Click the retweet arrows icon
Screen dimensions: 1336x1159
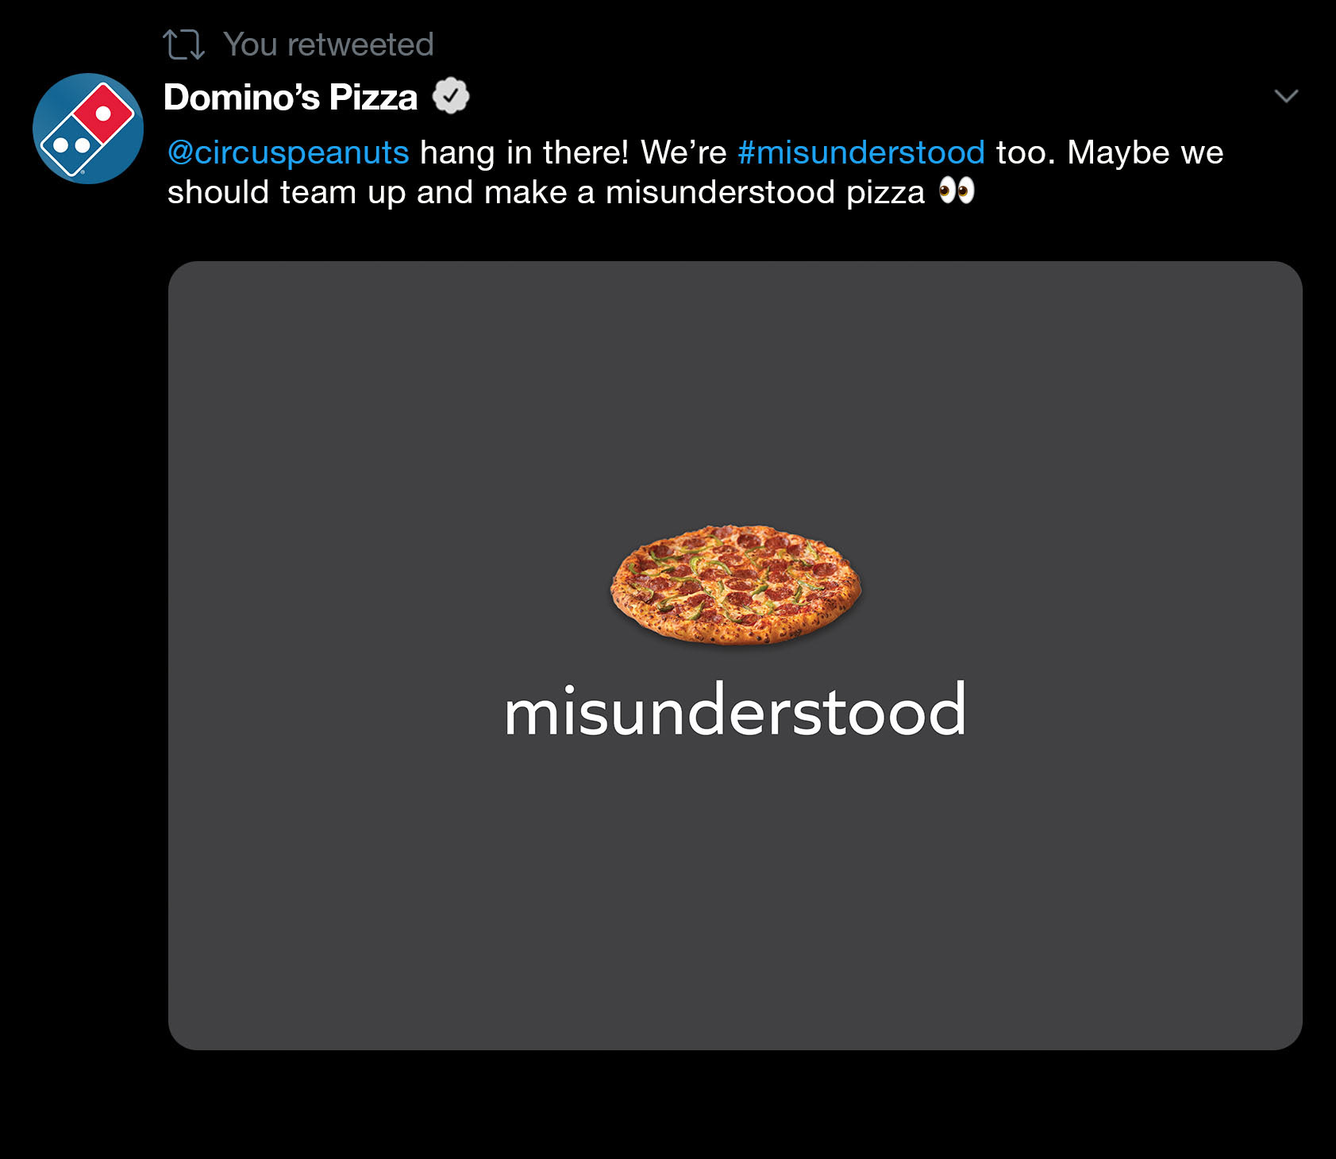point(183,44)
